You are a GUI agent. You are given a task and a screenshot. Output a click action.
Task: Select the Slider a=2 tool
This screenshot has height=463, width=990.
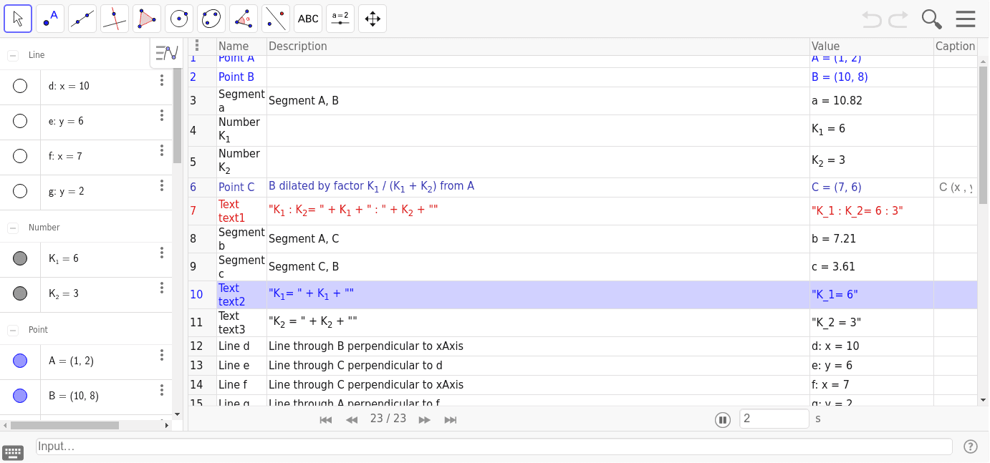coord(340,19)
